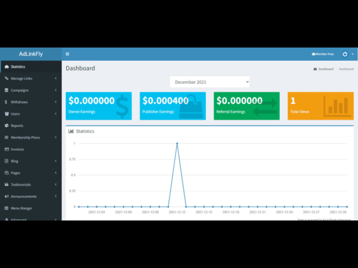Viewport: 358px width, 268px height.
Task: Click the Manage Links chain icon
Action: tap(6, 78)
